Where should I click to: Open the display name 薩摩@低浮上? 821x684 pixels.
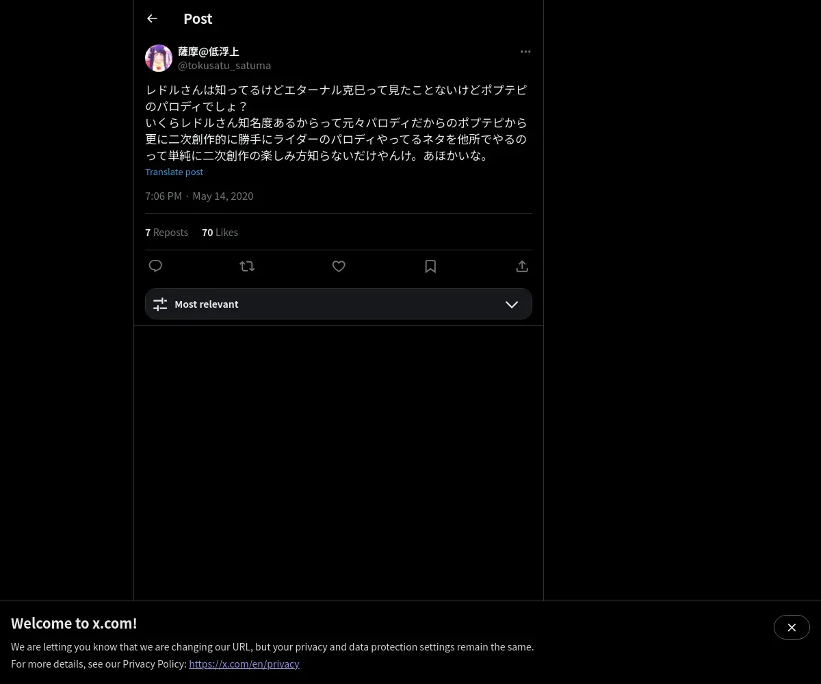(x=209, y=51)
